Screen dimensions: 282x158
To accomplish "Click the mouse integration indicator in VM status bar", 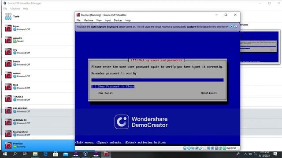I will 220,148.
